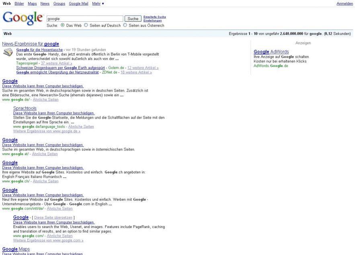355x255 pixels.
Task: Open the 'Google für die Hosentasche' news article
Action: pos(39,49)
